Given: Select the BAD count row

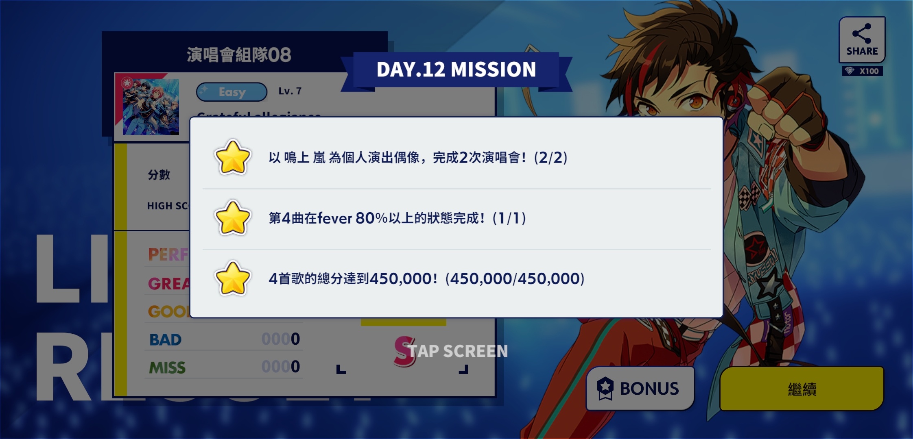Looking at the screenshot, I should pyautogui.click(x=224, y=339).
